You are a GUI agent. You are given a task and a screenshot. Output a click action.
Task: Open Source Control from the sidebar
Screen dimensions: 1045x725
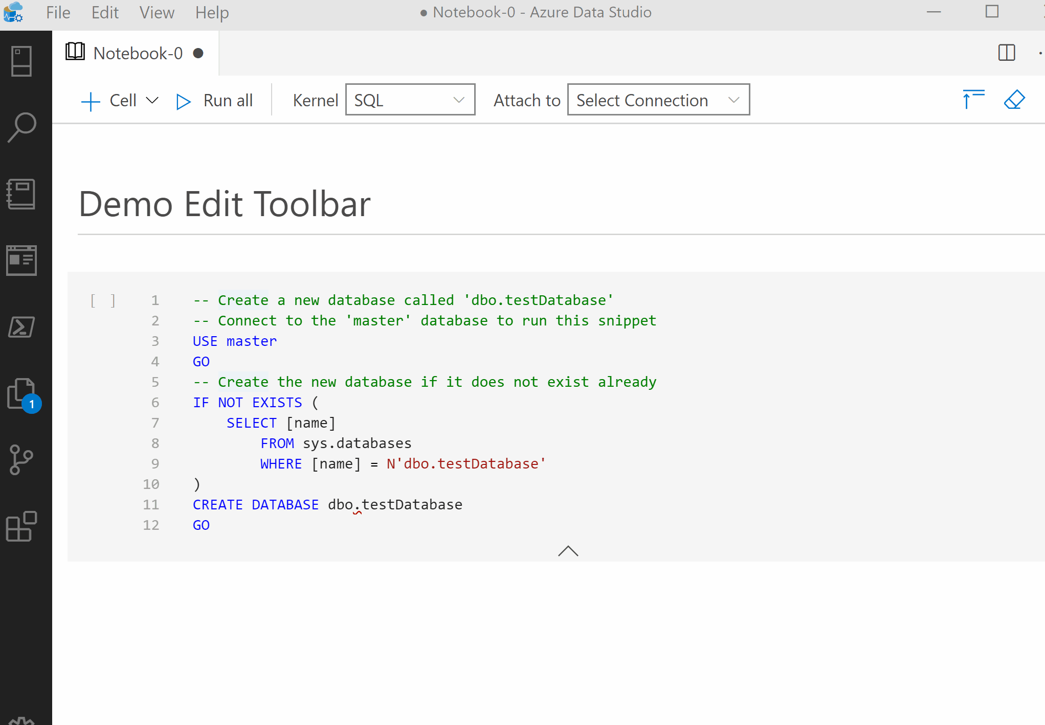(21, 459)
